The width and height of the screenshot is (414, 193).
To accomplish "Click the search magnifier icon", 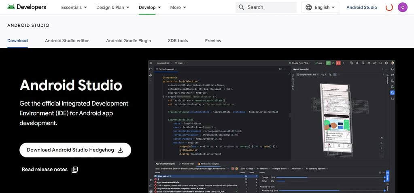I will tap(241, 7).
